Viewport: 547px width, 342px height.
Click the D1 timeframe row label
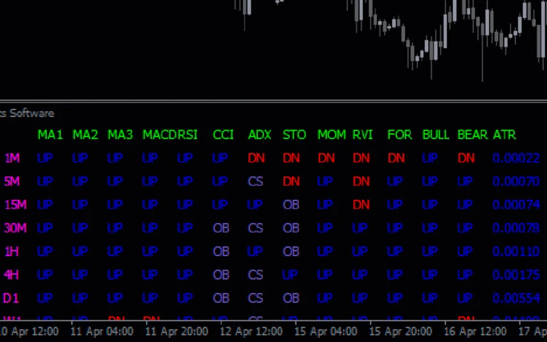(12, 298)
